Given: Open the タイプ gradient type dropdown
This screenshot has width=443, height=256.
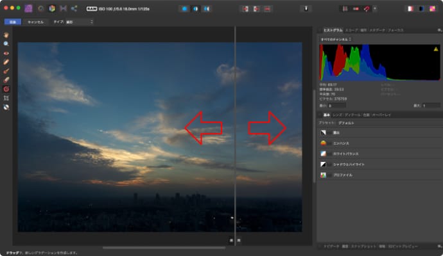Looking at the screenshot, I should (x=74, y=22).
